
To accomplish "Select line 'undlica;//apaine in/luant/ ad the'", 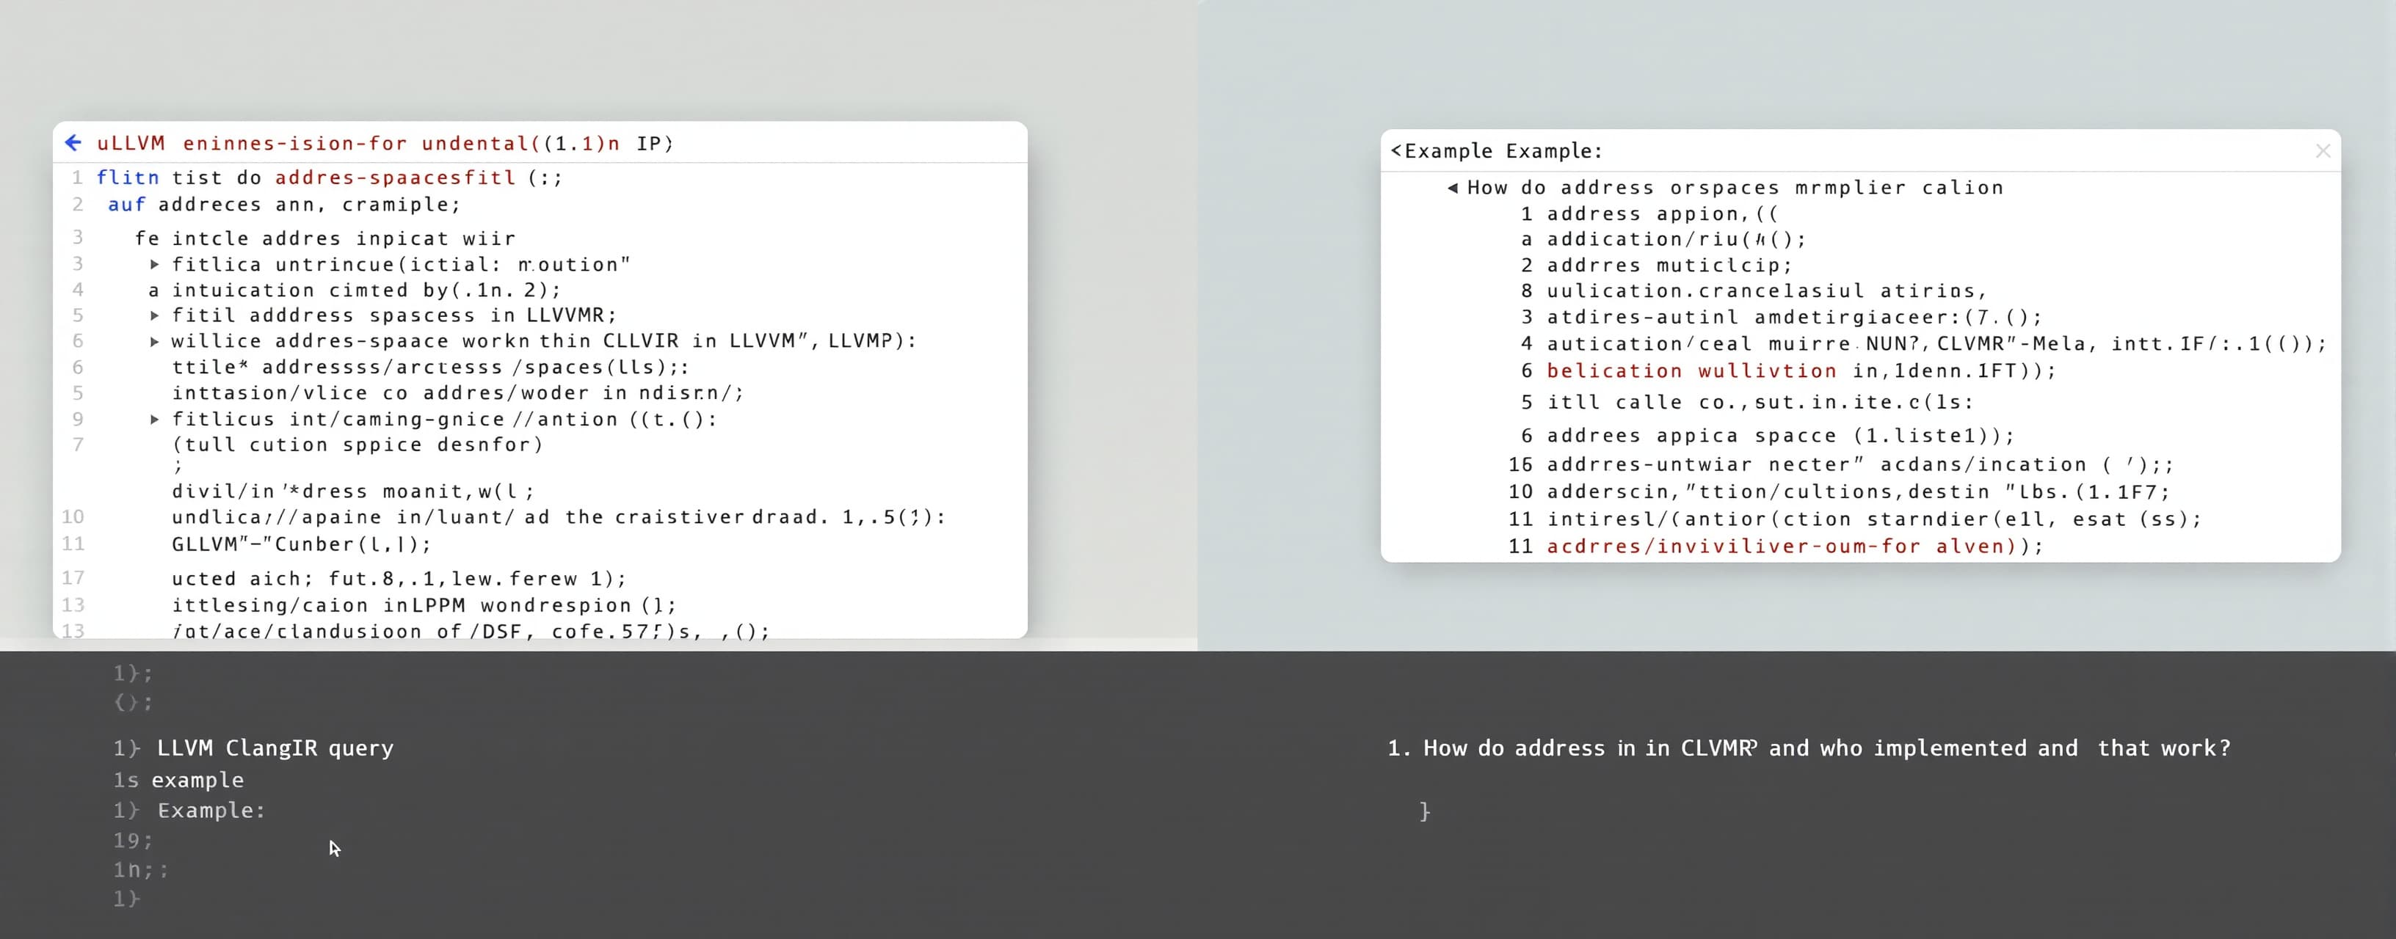I will point(558,518).
